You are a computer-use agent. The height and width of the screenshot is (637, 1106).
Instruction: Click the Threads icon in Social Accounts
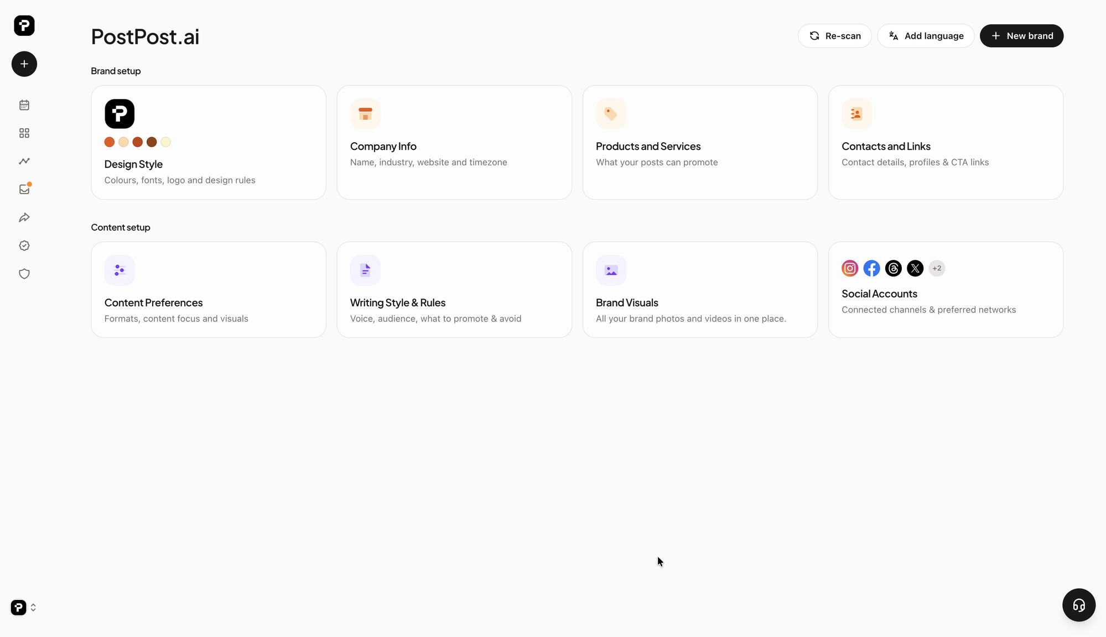(x=893, y=268)
